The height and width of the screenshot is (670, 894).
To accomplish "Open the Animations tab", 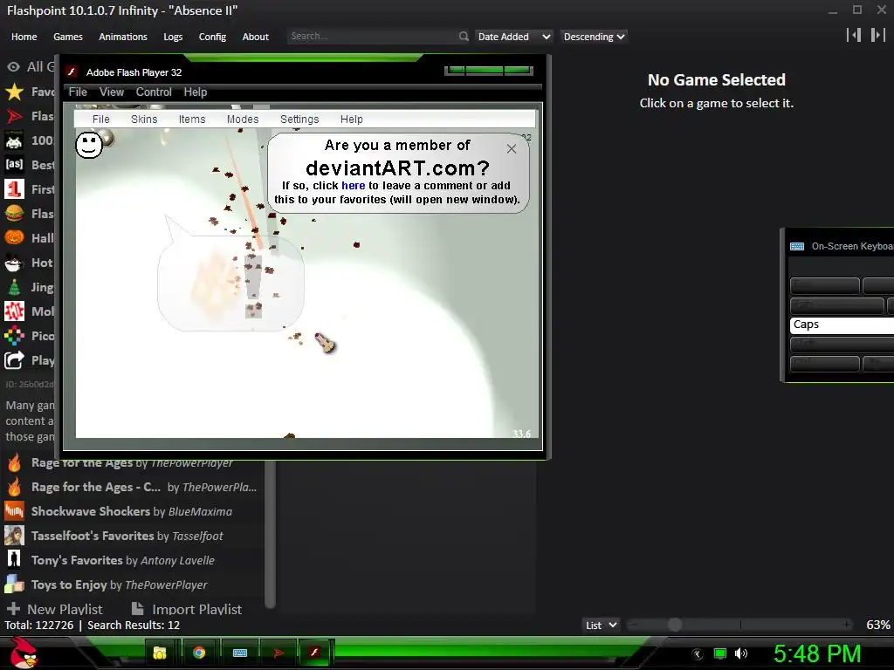I will pyautogui.click(x=123, y=37).
